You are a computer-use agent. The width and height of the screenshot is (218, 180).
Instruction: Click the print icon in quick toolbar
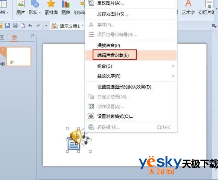15,26
